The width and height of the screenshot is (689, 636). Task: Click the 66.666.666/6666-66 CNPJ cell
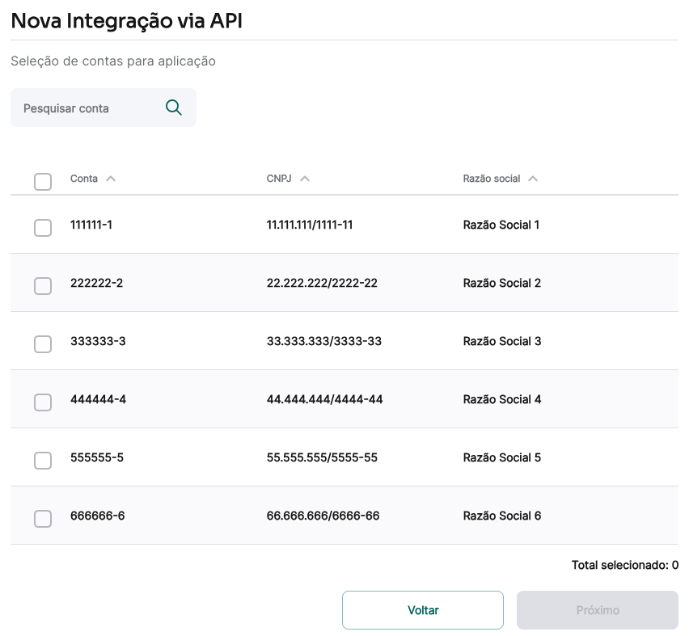pyautogui.click(x=323, y=516)
